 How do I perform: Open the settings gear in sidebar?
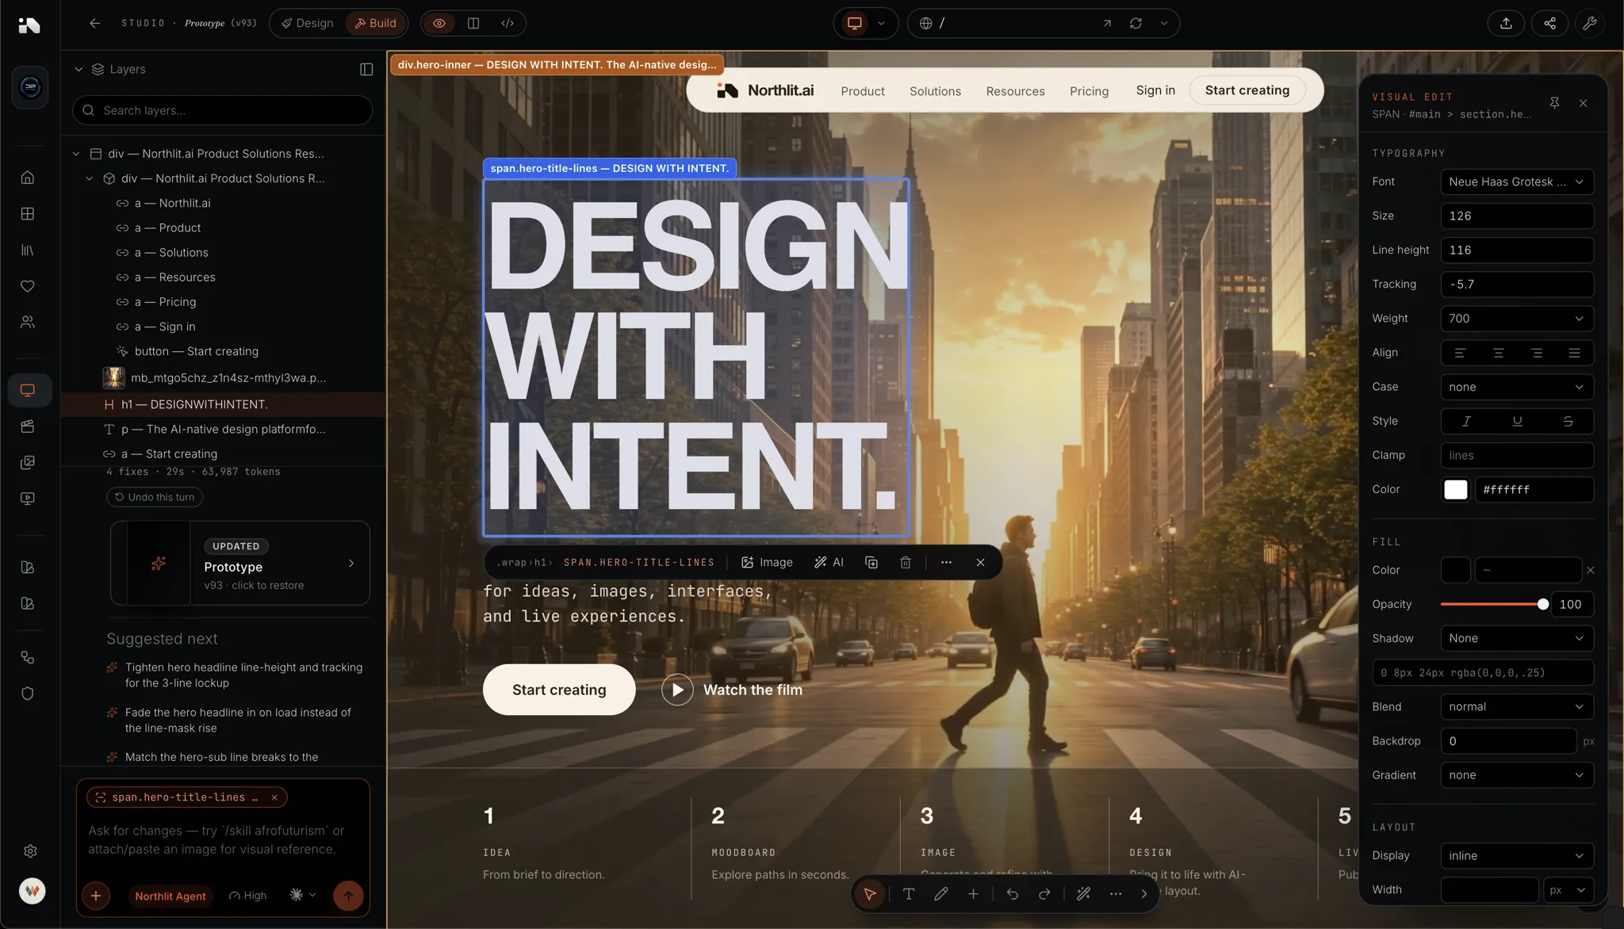click(30, 851)
